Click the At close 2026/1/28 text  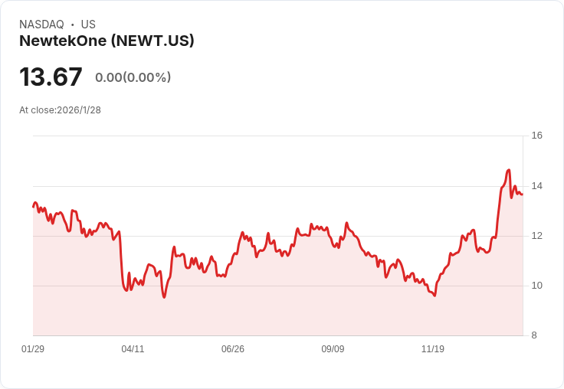[x=60, y=110]
